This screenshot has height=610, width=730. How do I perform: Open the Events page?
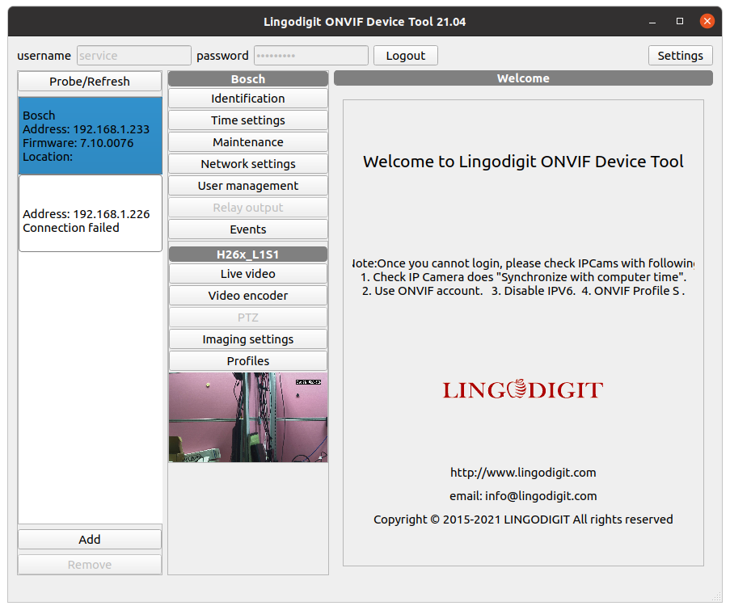pyautogui.click(x=248, y=229)
